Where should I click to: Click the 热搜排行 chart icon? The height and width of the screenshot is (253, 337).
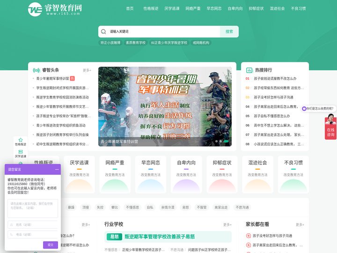(249, 70)
